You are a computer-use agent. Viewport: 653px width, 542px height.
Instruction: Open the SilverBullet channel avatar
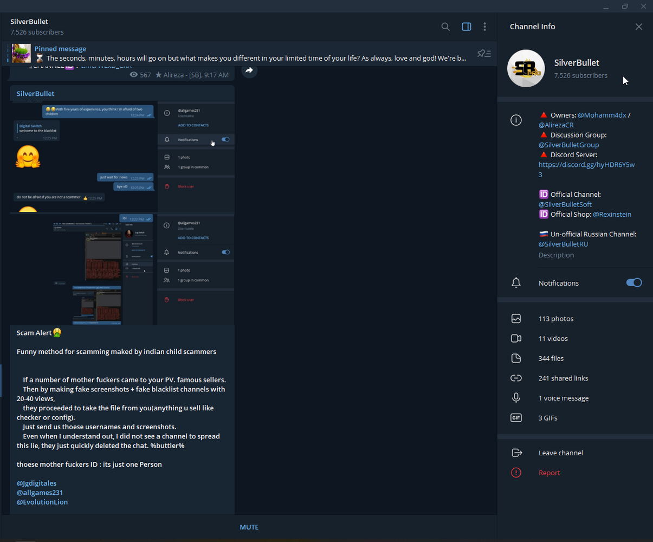[x=526, y=68]
